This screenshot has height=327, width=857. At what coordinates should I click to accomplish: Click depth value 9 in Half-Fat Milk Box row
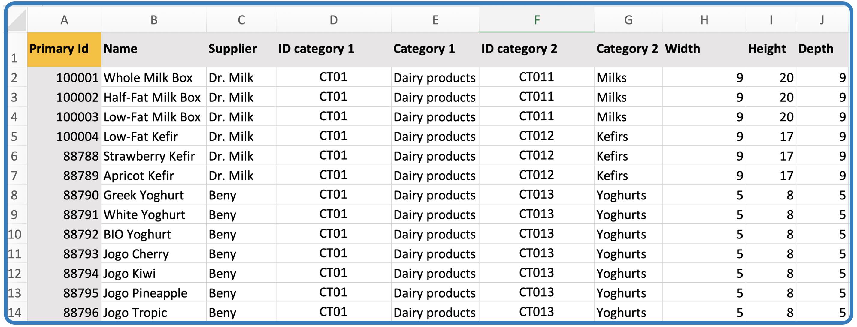(x=822, y=97)
